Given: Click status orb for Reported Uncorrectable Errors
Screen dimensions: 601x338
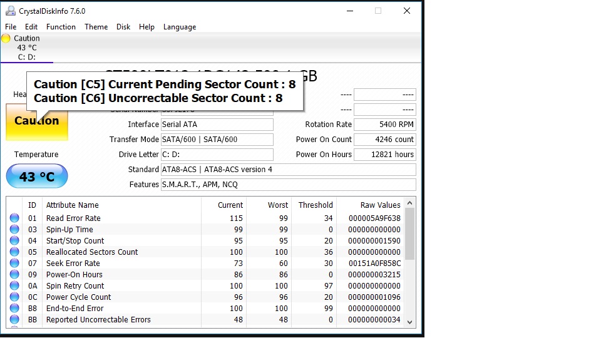Looking at the screenshot, I should click(x=14, y=319).
